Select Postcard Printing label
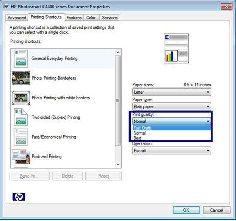 pyautogui.click(x=47, y=157)
